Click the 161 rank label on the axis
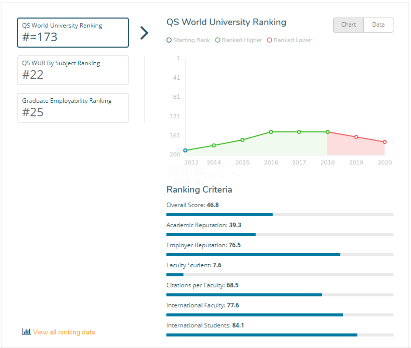Viewport: 411px width, 348px height. (x=175, y=135)
